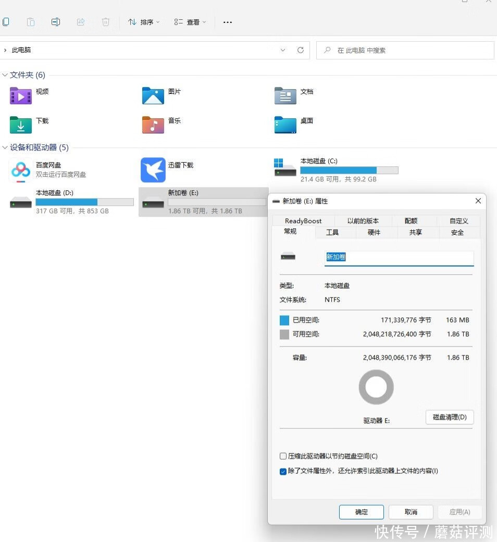497x542 pixels.
Task: Click the 新加卷 volume name field
Action: click(399, 258)
